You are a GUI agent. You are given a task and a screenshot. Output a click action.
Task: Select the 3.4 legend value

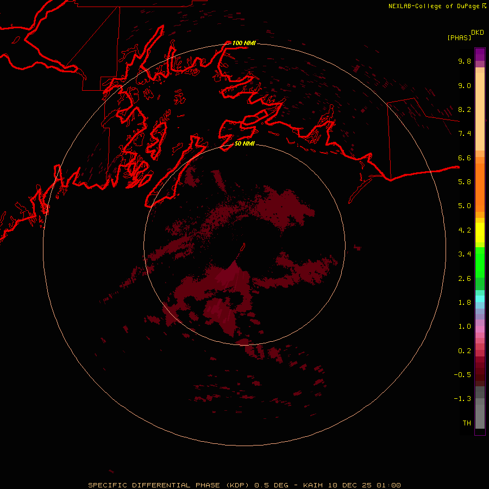[465, 254]
